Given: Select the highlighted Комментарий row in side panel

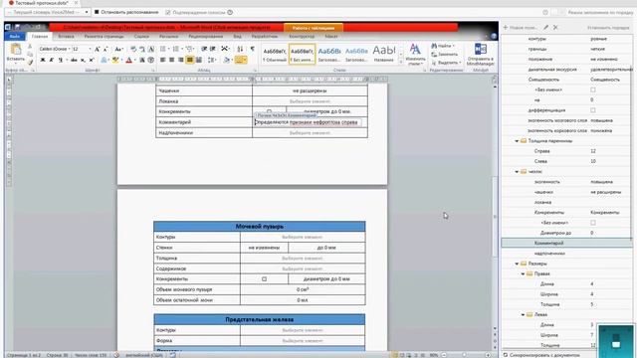Looking at the screenshot, I should tap(566, 243).
